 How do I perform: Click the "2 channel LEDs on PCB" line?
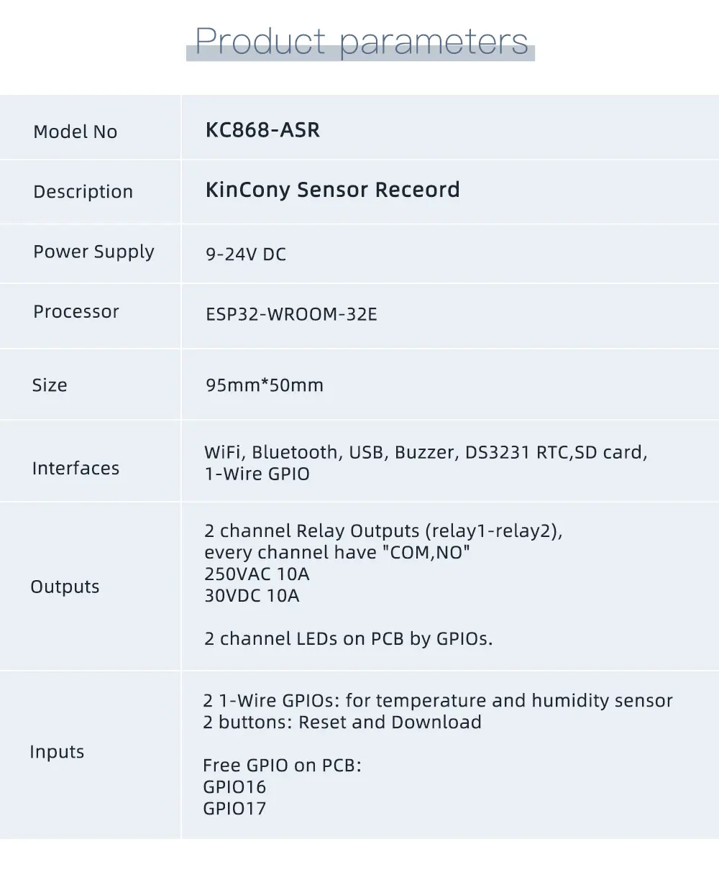pyautogui.click(x=348, y=638)
